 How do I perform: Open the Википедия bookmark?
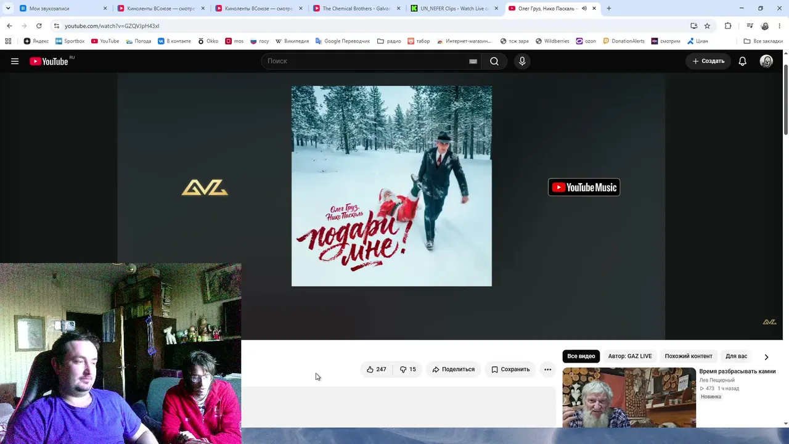(x=292, y=41)
